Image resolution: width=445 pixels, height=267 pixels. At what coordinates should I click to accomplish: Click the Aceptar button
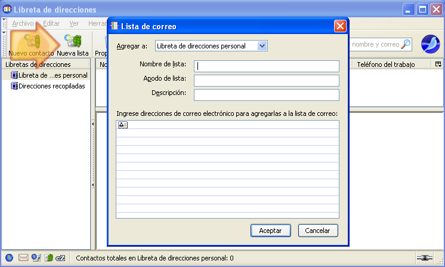271,231
